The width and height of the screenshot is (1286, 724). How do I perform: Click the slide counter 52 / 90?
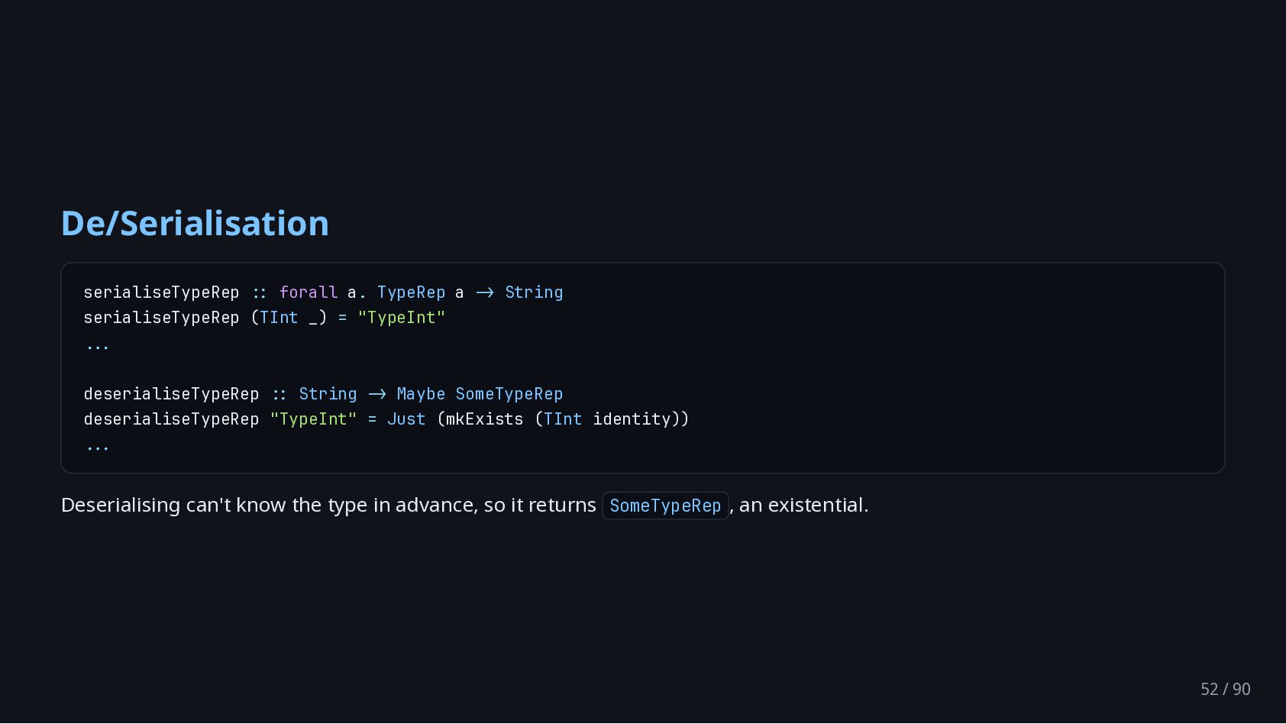1225,689
